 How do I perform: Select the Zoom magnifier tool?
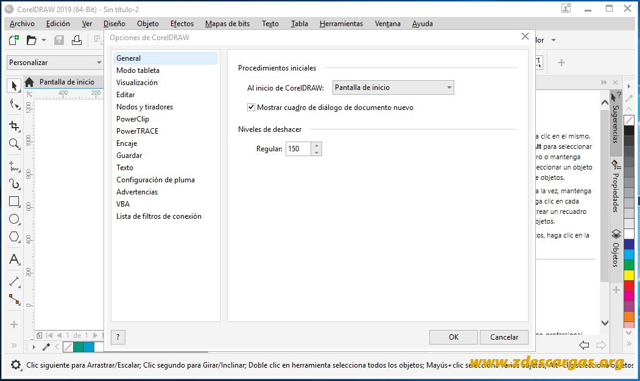point(14,144)
